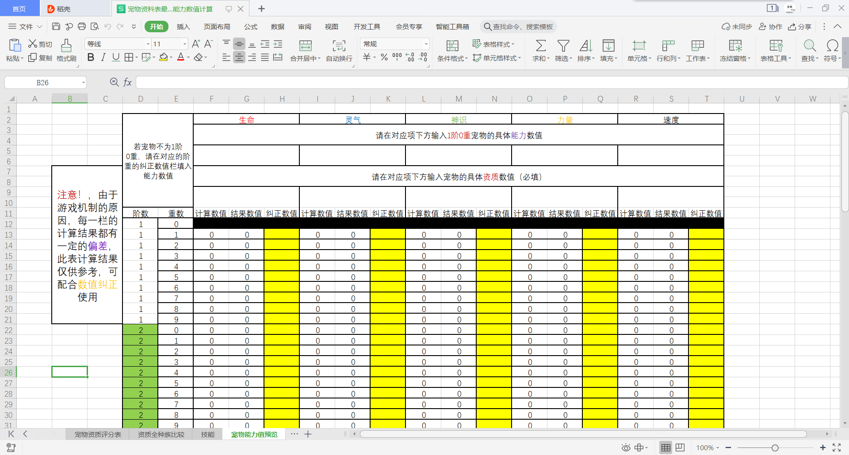Click the 分享 share button
Image resolution: width=849 pixels, height=455 pixels.
[800, 27]
